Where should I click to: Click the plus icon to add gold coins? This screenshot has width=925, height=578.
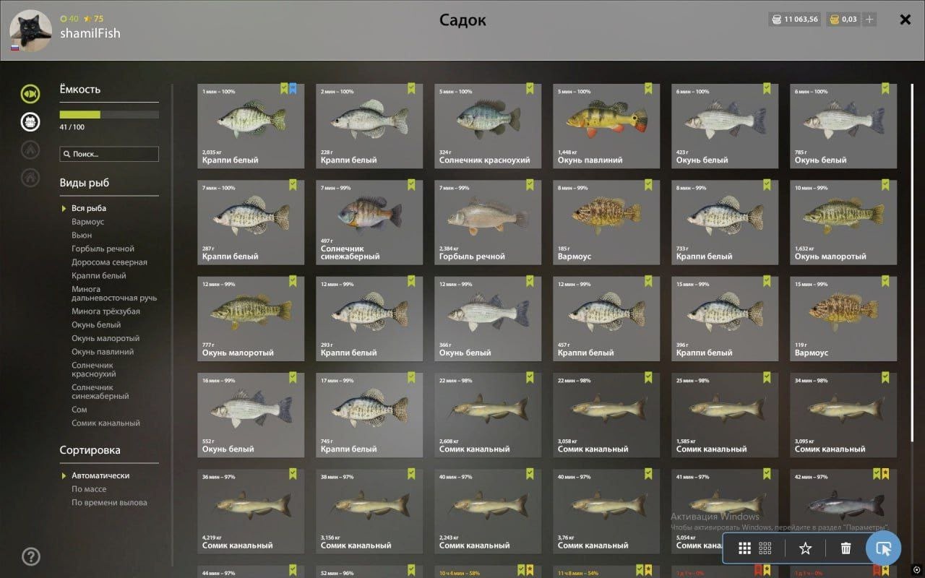tap(869, 20)
